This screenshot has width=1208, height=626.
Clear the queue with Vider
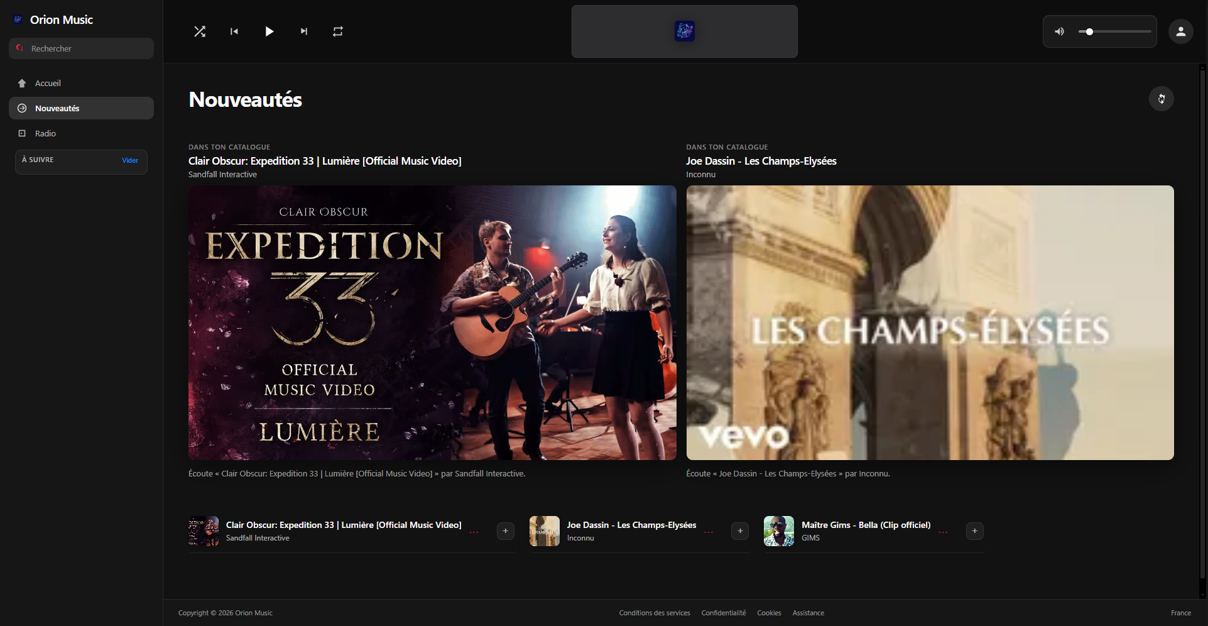click(130, 160)
